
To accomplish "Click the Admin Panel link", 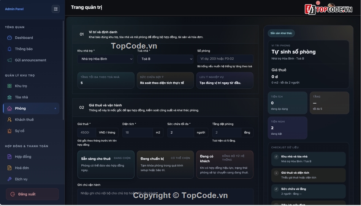I will pyautogui.click(x=14, y=9).
